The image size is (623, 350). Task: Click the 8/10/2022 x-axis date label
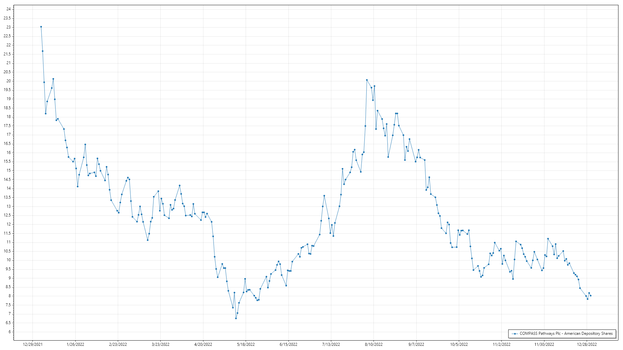373,344
